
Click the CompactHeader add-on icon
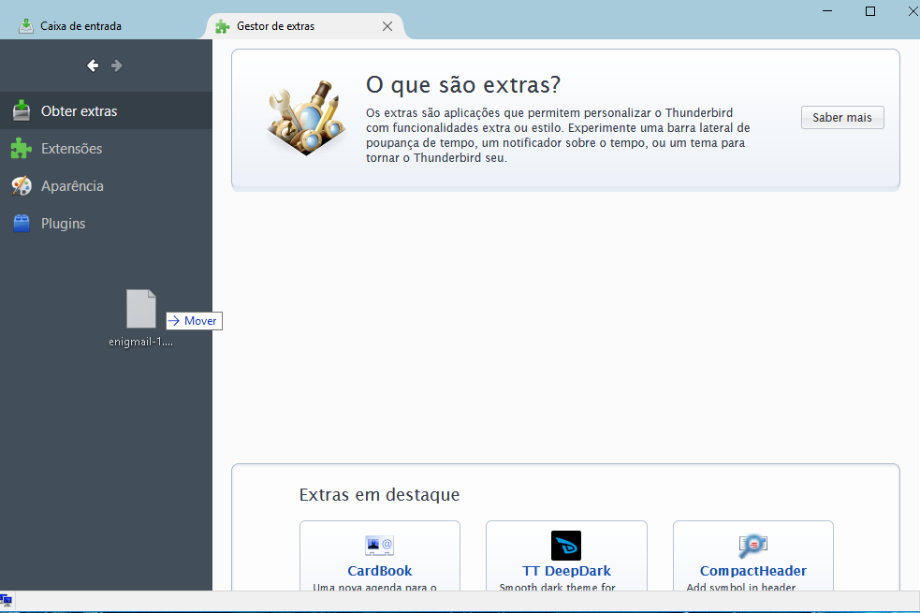[752, 546]
